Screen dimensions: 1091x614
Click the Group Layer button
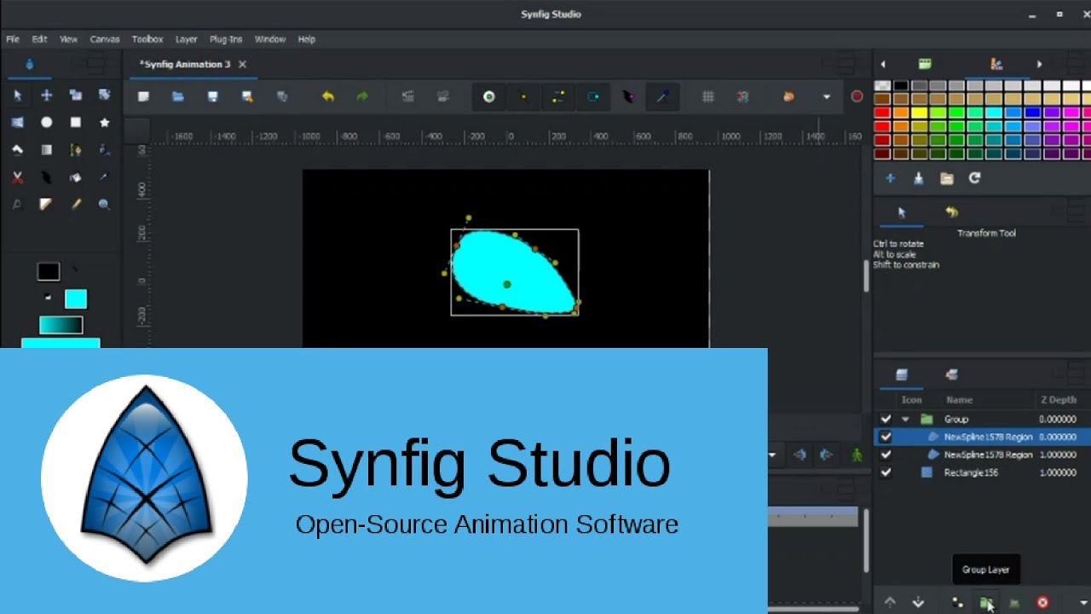[986, 602]
